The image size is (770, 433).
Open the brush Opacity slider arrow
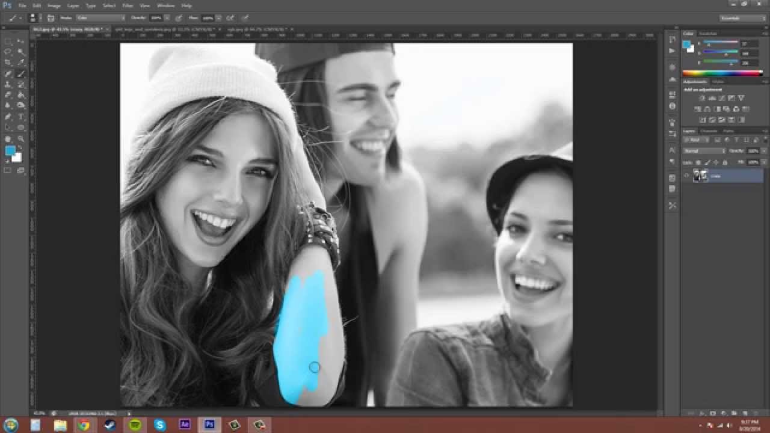167,18
